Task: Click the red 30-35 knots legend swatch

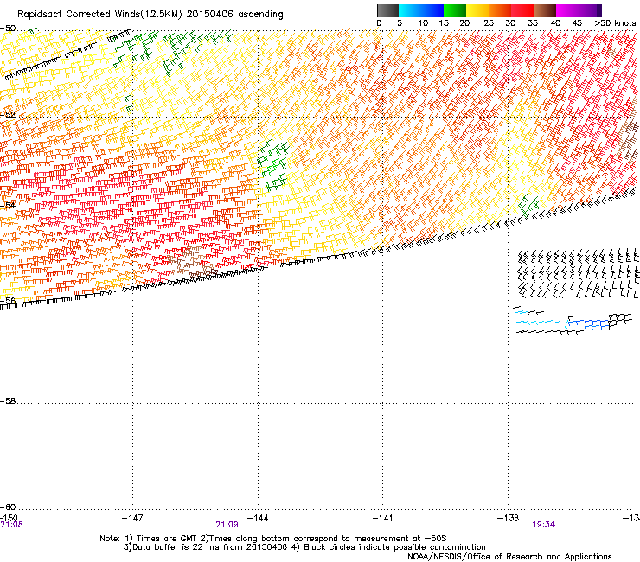Action: tap(522, 10)
